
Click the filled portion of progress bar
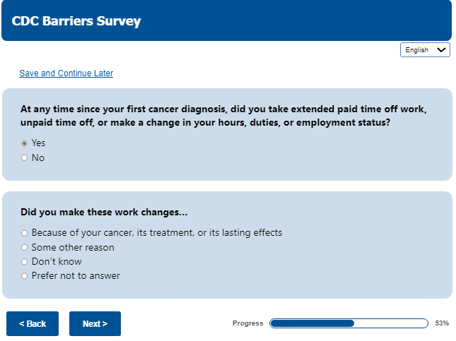point(312,323)
